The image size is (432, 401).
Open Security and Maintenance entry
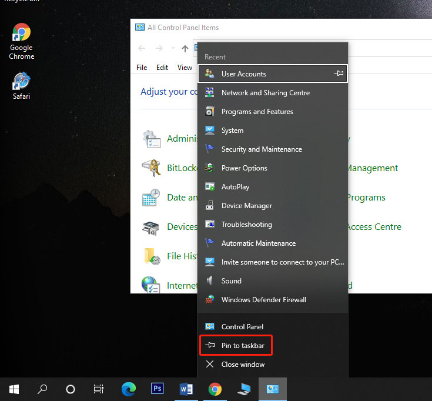point(273,149)
